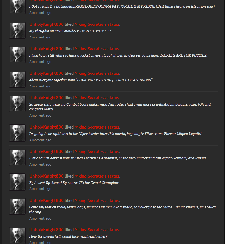Click UnholyKnight800 above the "ahem everyone together" post

click(46, 73)
